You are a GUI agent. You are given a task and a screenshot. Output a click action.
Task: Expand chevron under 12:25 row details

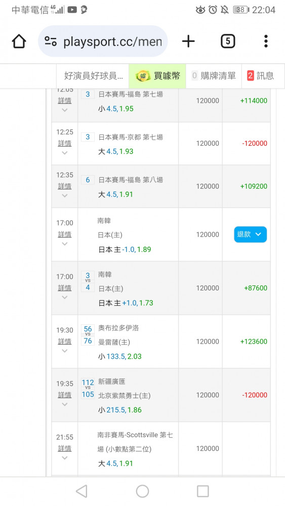pos(65,153)
